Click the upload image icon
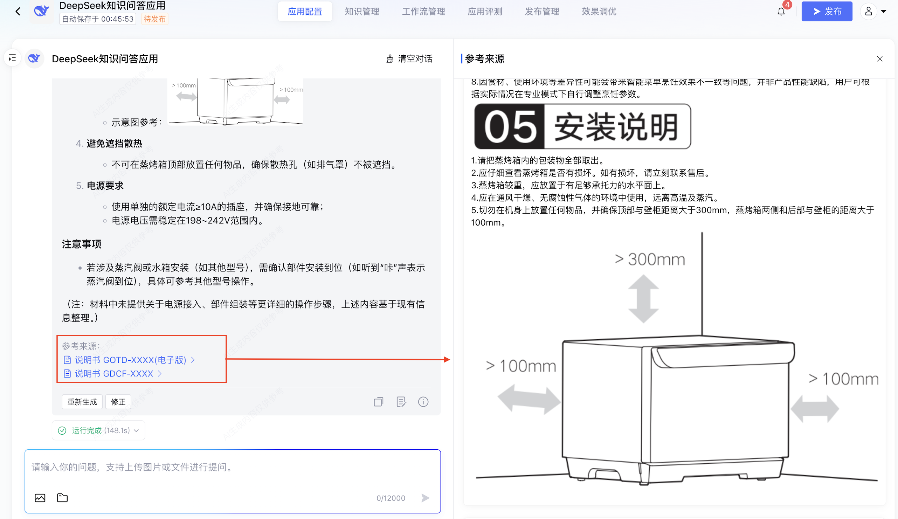The height and width of the screenshot is (519, 898). (40, 498)
